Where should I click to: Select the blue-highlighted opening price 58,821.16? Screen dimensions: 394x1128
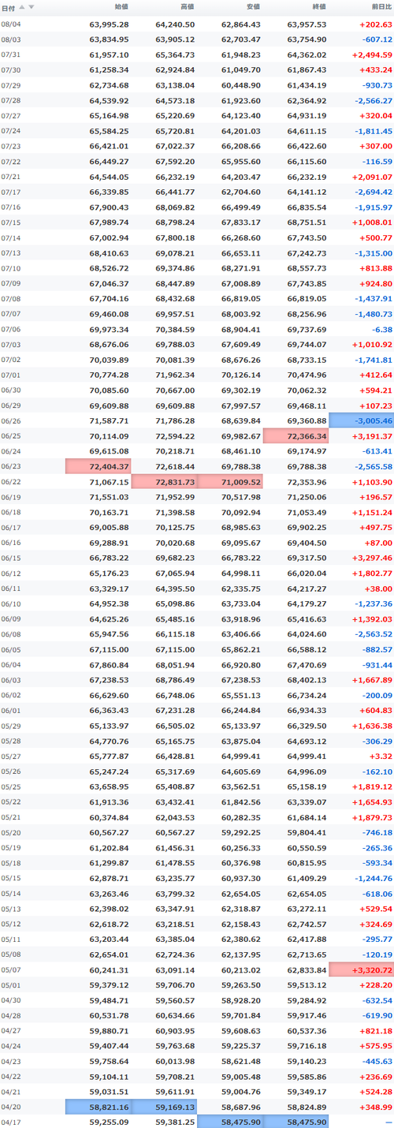click(98, 1107)
